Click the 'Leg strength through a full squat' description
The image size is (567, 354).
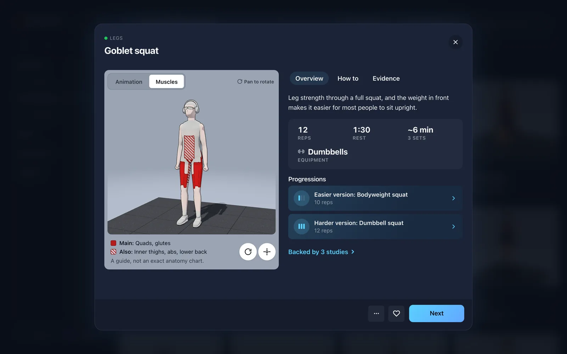369,103
